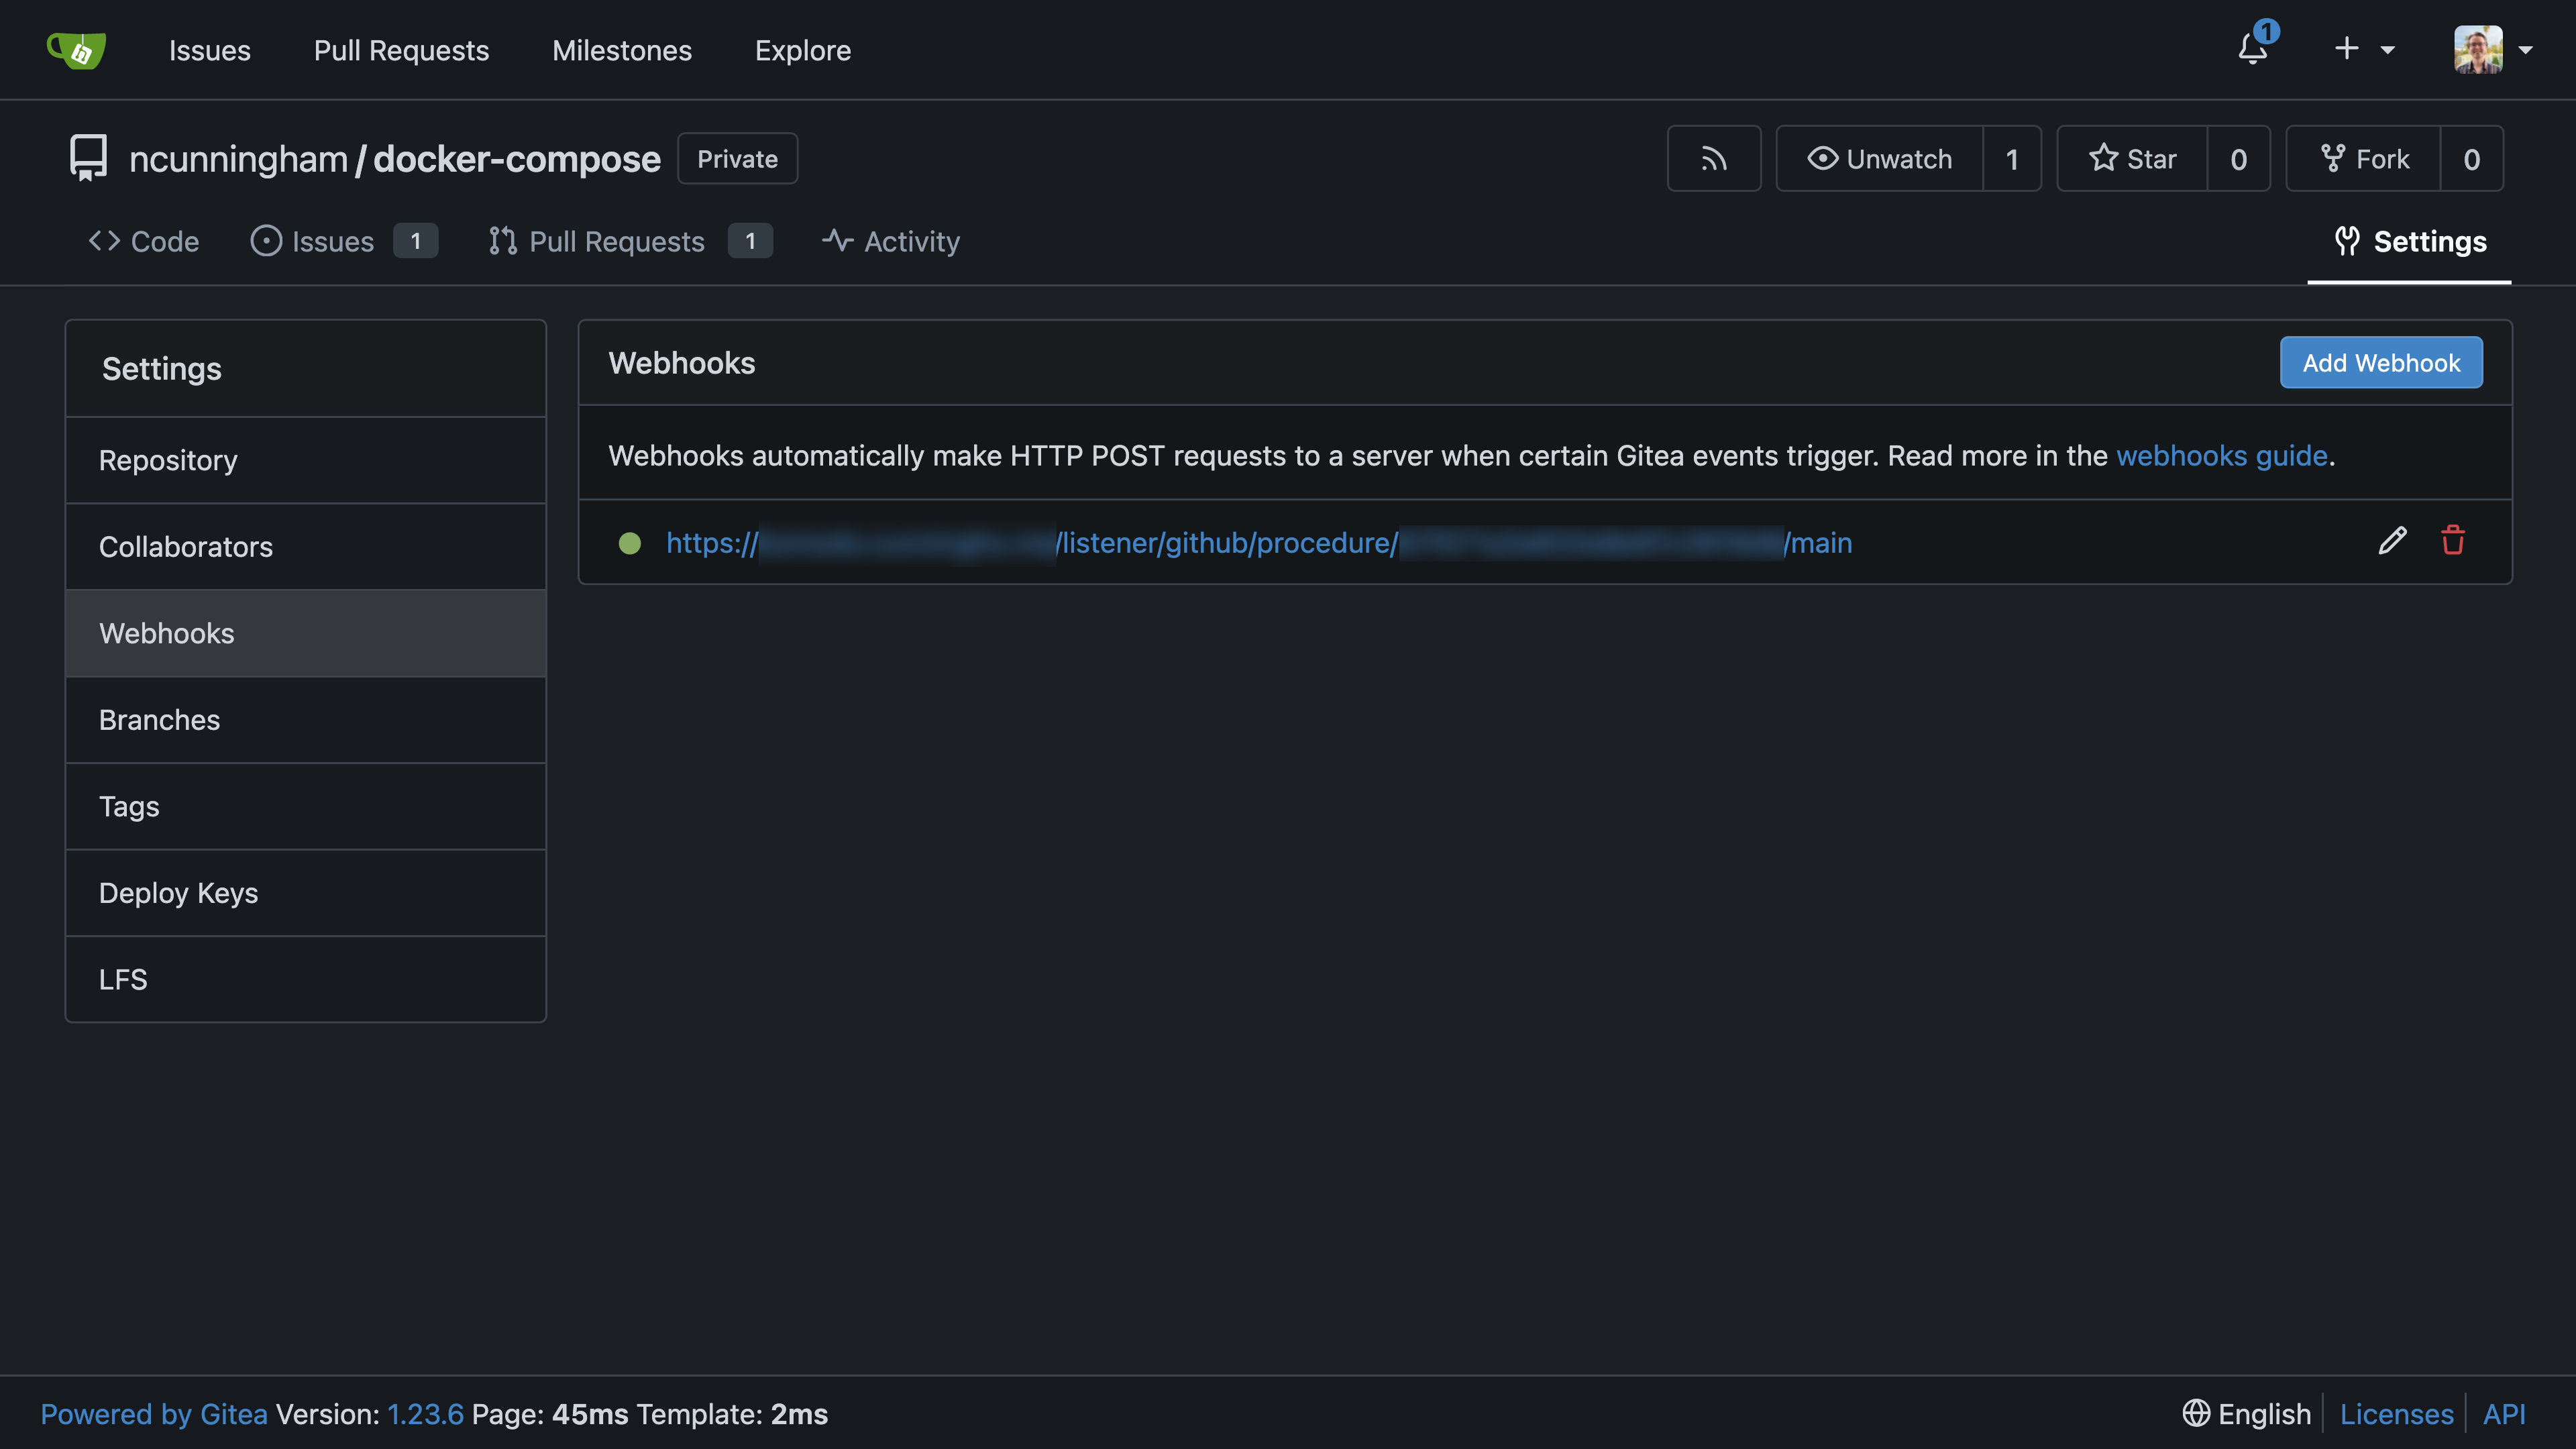Screen dimensions: 2576x1449
Task: Click the Webhooks panel heading
Action: 682,363
